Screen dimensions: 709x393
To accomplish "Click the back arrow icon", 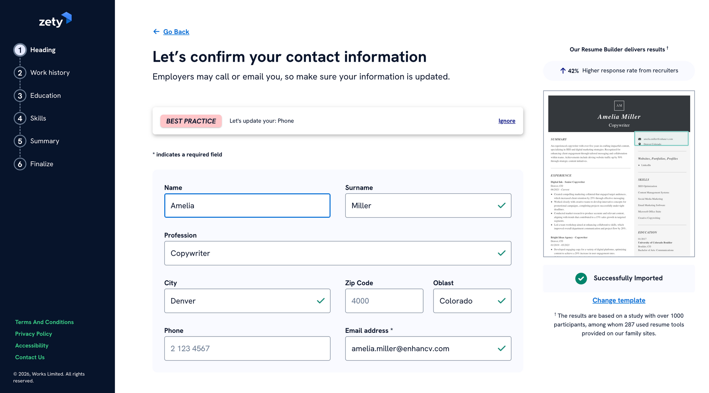I will click(156, 32).
